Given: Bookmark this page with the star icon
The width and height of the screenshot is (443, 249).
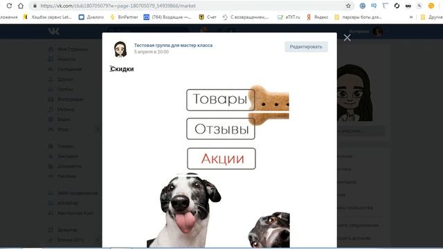Looking at the screenshot, I should point(348,6).
